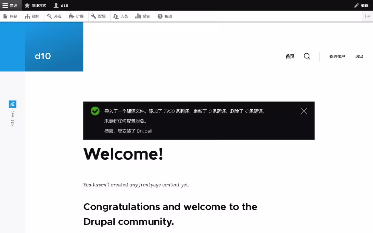Open the 帮助 question mark icon
Viewport: 373px width, 233px height.
click(x=160, y=16)
